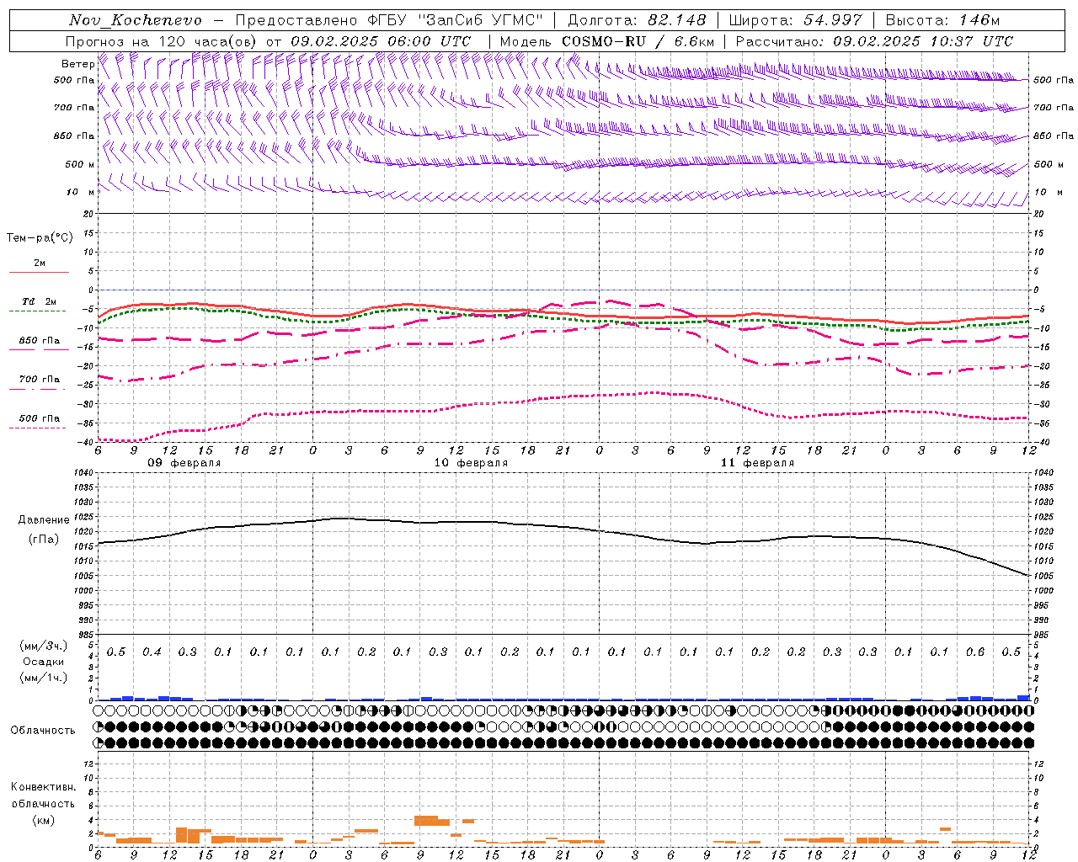Click the (мм/1ч.) precipitation unit label

(x=44, y=678)
